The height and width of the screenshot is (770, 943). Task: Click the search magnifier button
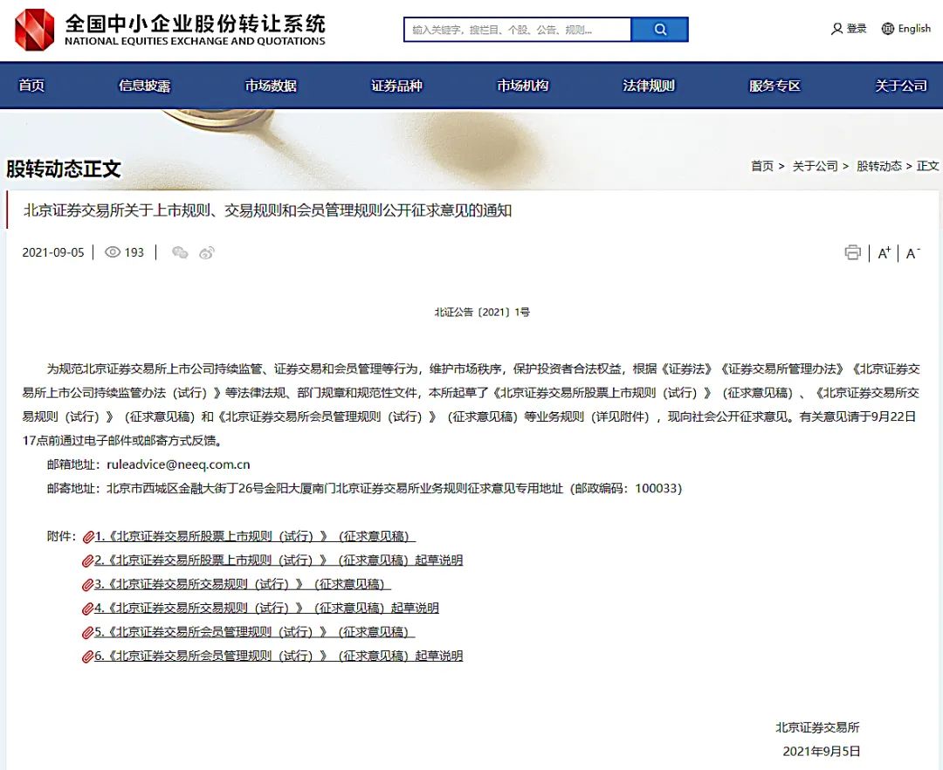(659, 29)
